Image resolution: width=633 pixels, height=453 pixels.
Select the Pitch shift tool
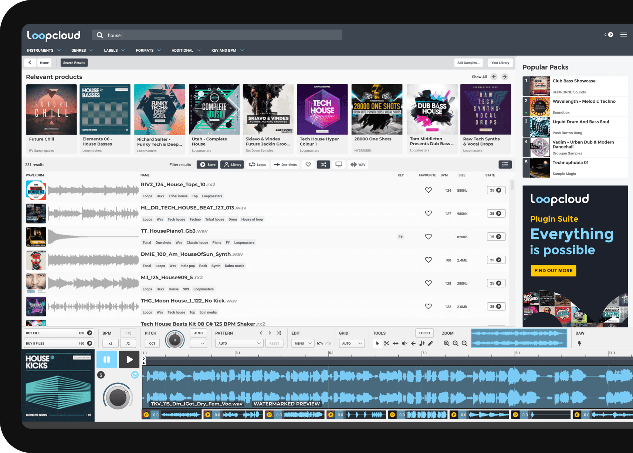pos(422,343)
